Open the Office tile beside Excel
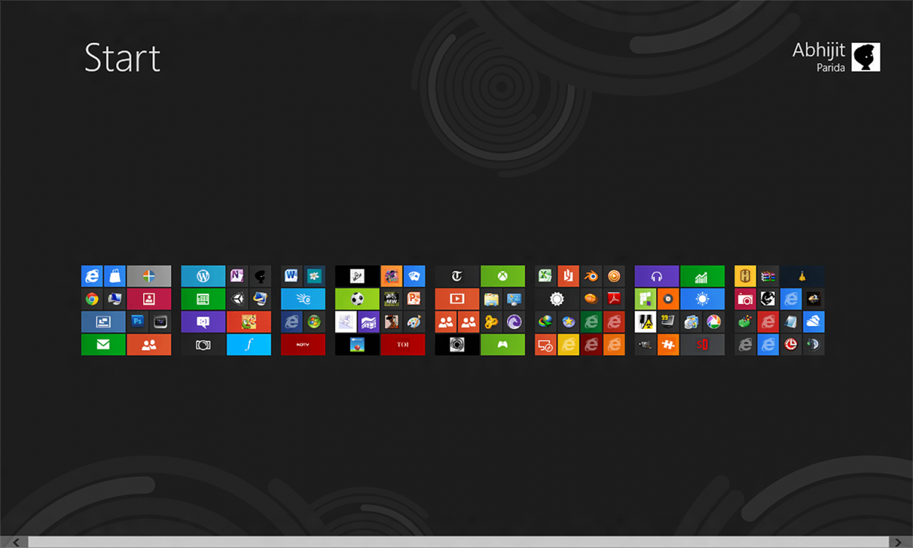 coord(568,276)
